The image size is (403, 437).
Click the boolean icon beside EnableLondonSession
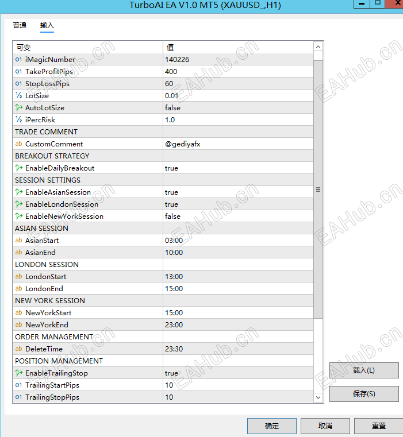[x=19, y=204]
